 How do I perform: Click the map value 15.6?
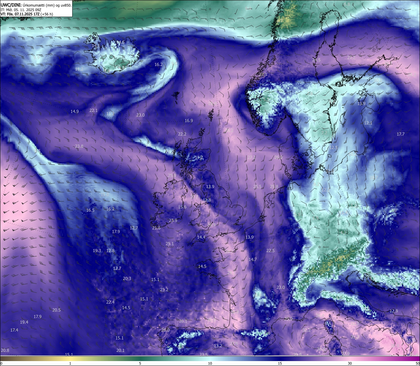pyautogui.click(x=182, y=207)
